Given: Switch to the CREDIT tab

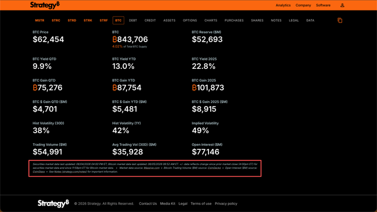Looking at the screenshot, I should 150,21.
